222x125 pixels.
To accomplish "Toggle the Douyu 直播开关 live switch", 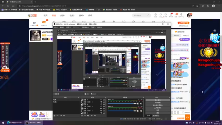I will click(x=44, y=22).
